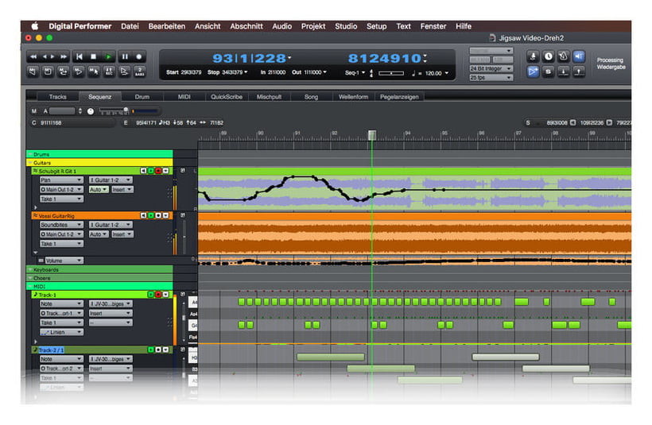
Task: Click the Insert button on Schubgit track
Action: [122, 189]
